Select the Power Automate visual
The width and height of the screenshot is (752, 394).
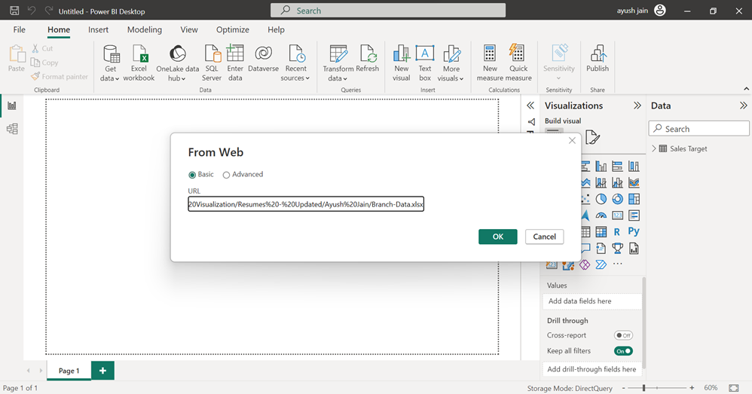pyautogui.click(x=601, y=264)
